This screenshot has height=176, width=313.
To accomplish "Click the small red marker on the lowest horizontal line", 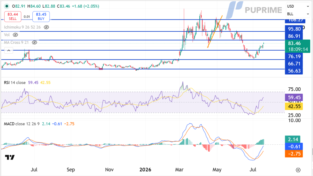I will pyautogui.click(x=101, y=69).
